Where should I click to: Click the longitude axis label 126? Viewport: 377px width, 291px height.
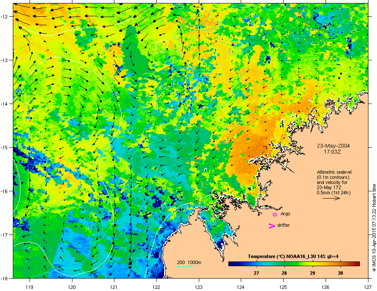point(326,287)
